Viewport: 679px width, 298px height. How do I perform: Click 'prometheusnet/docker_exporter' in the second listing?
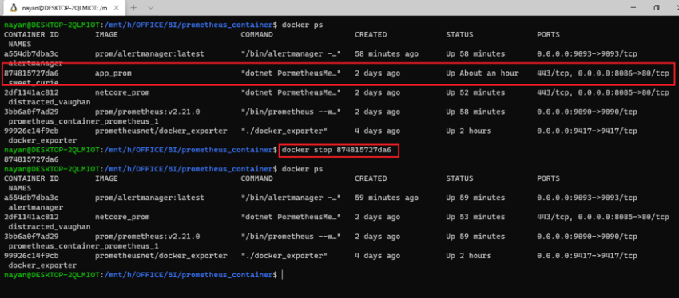(x=161, y=256)
